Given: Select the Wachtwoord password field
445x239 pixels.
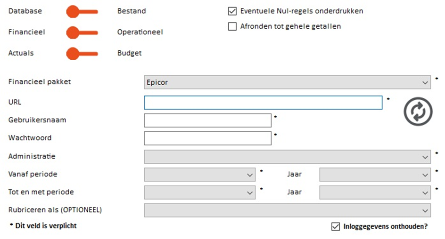Looking at the screenshot, I should click(208, 138).
